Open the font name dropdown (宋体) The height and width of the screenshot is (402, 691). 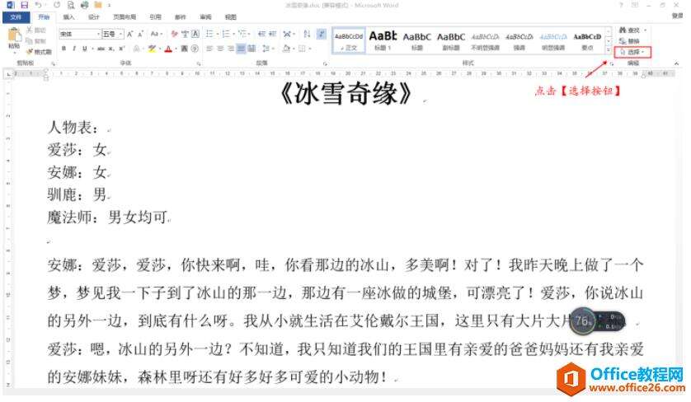click(98, 34)
